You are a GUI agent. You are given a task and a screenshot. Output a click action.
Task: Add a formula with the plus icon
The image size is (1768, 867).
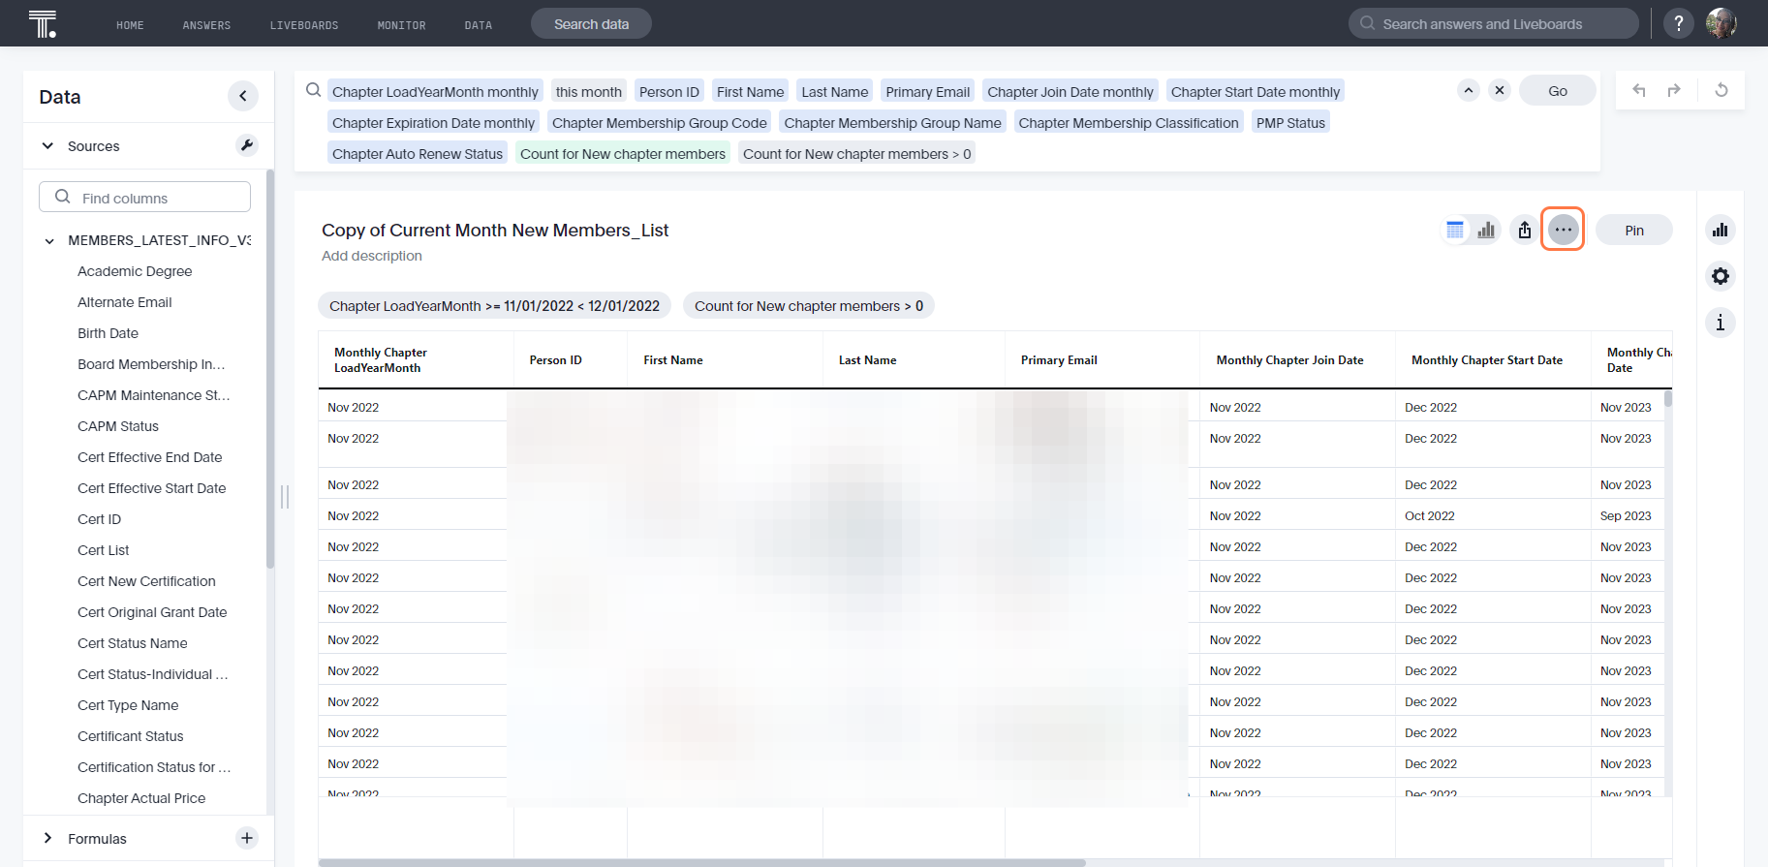[x=247, y=838]
